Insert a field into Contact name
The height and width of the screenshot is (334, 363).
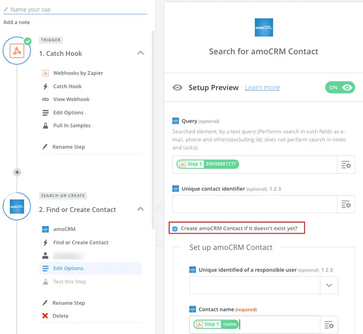tap(329, 325)
